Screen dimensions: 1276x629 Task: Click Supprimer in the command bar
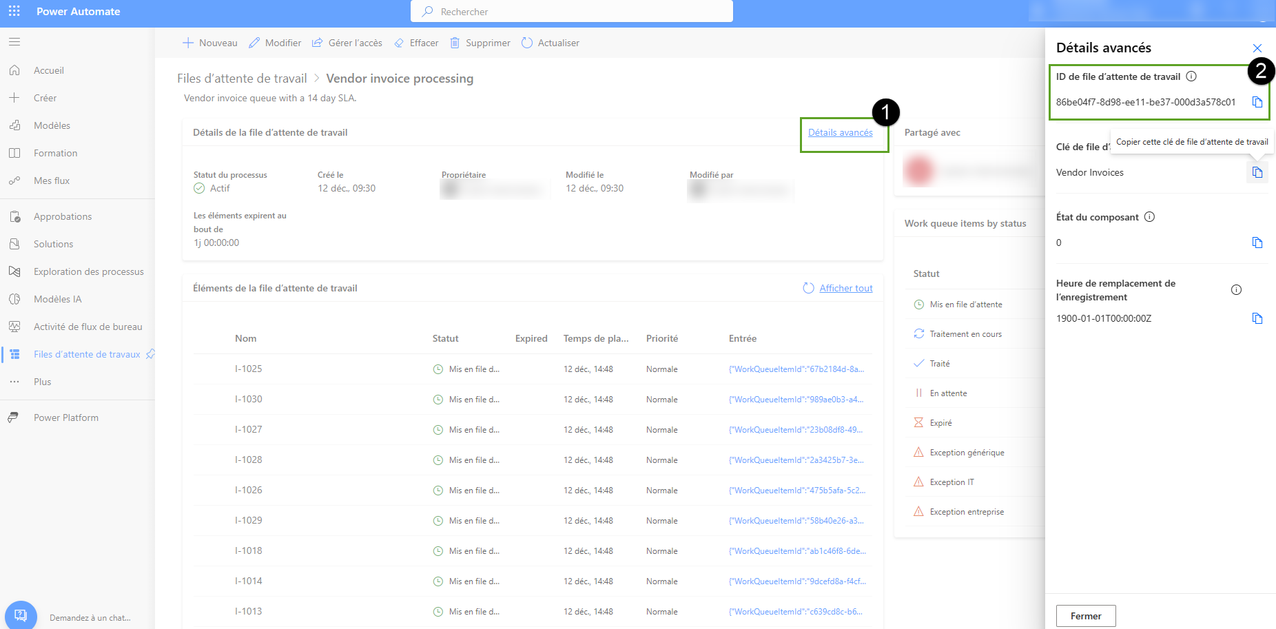[x=480, y=43]
